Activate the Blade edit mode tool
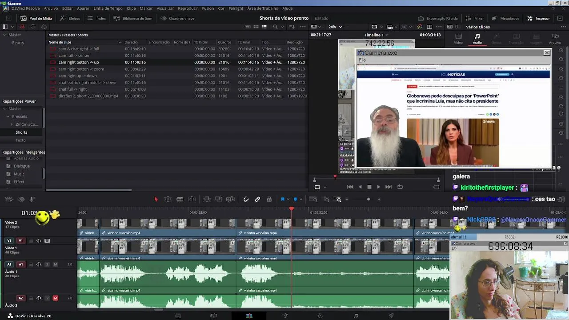 [180, 200]
